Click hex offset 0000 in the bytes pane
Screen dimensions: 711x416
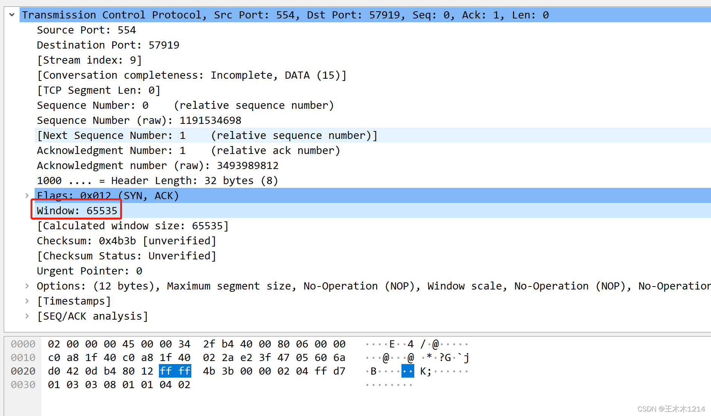(23, 344)
